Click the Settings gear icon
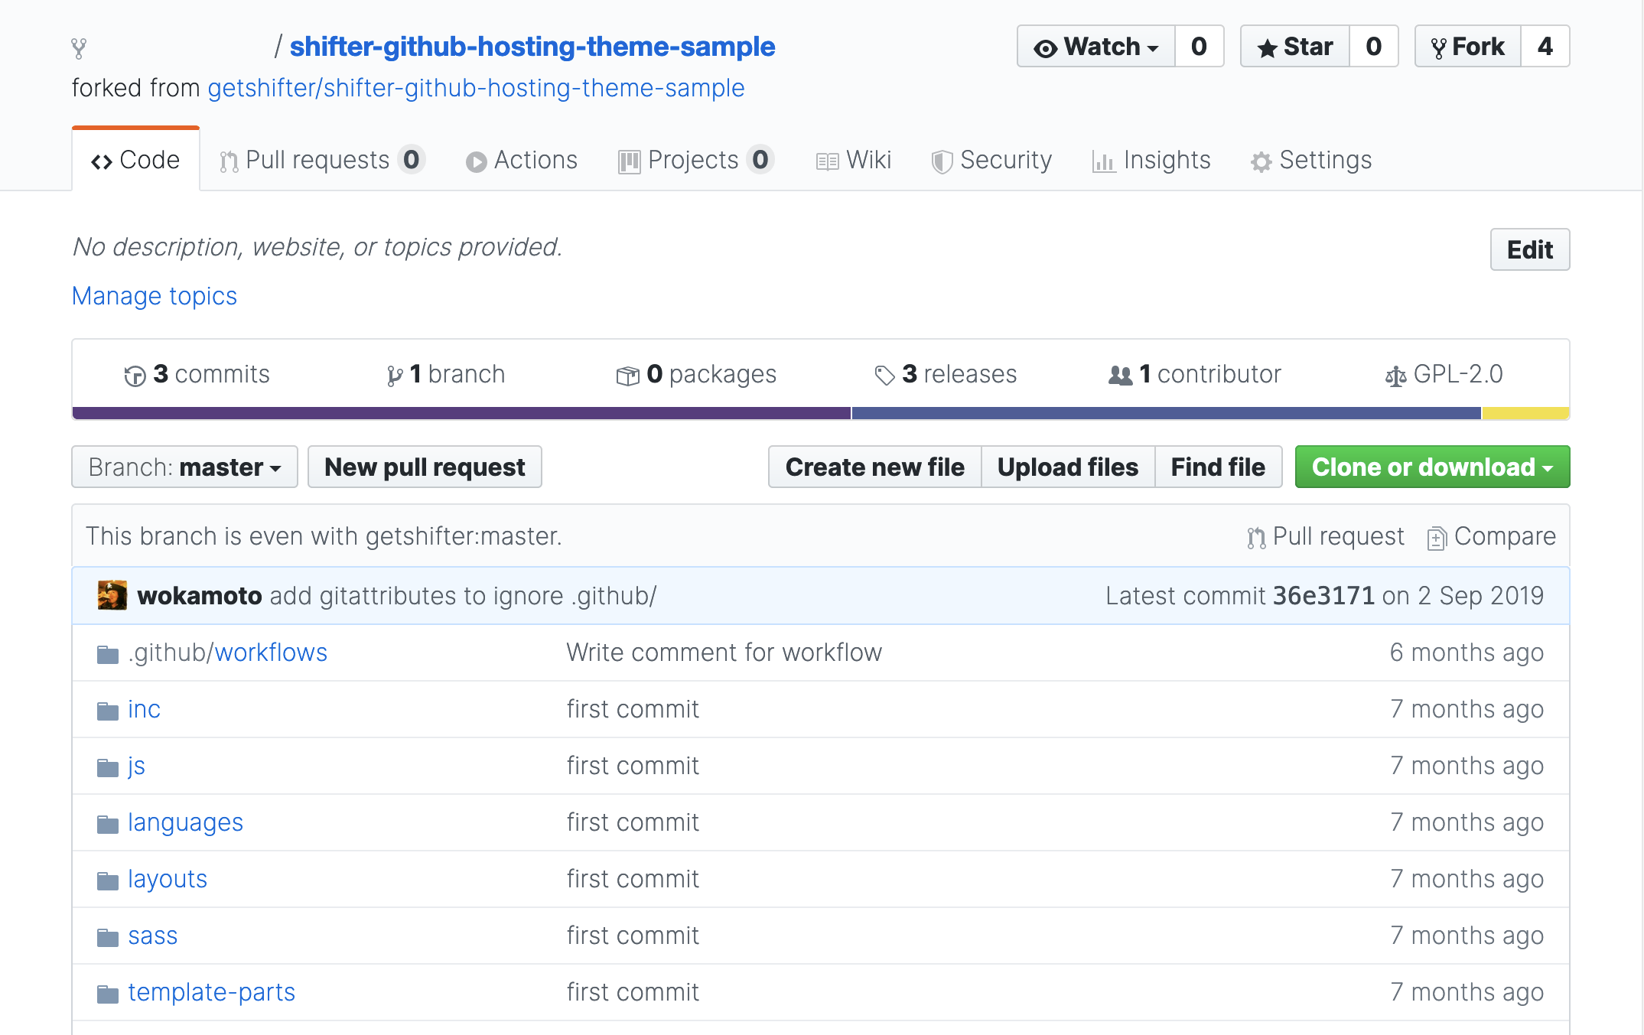1644x1035 pixels. point(1261,161)
